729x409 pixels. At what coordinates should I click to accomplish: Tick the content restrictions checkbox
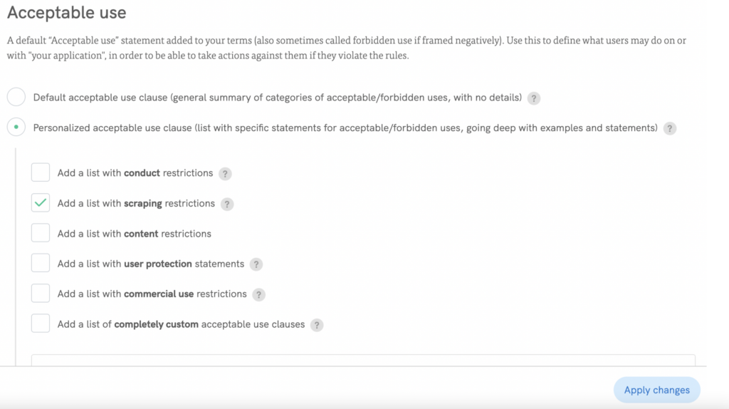(x=41, y=233)
